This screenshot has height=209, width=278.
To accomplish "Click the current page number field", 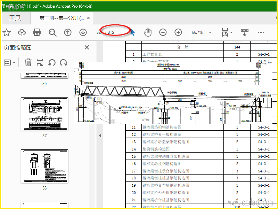I will (99, 32).
